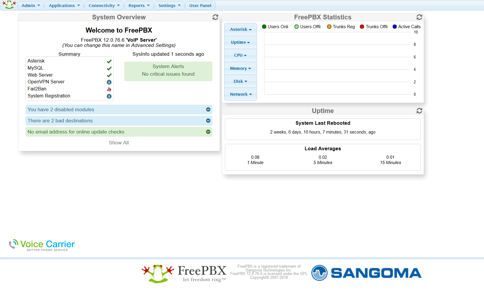Select the Fail2Ban summary row label
This screenshot has height=292, width=484.
coord(37,89)
